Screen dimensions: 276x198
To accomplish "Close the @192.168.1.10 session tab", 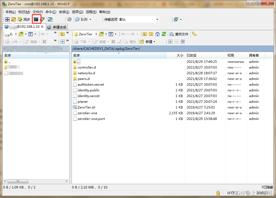I will 42,27.
